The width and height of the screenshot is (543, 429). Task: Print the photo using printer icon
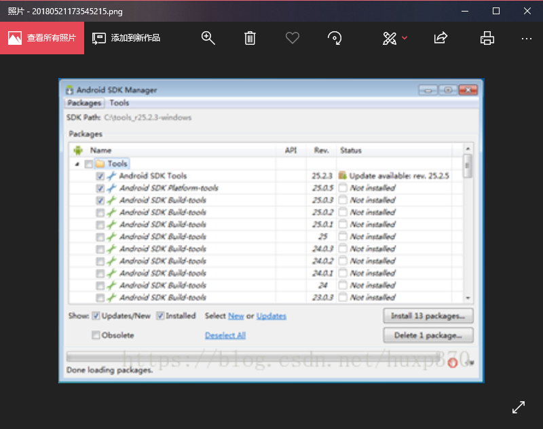click(487, 38)
